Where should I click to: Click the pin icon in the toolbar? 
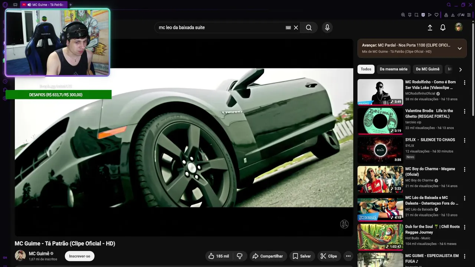(410, 15)
